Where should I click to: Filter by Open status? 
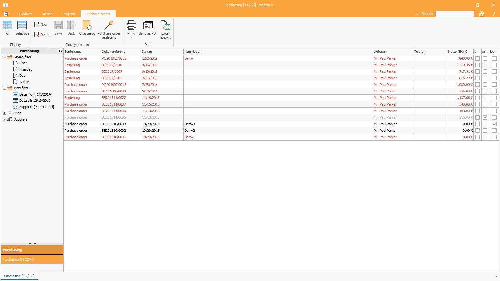(x=23, y=63)
